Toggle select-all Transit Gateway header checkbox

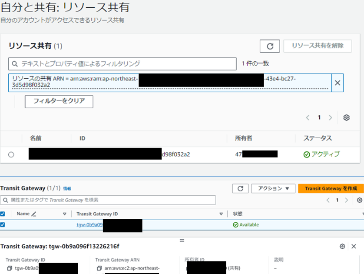click(3, 214)
